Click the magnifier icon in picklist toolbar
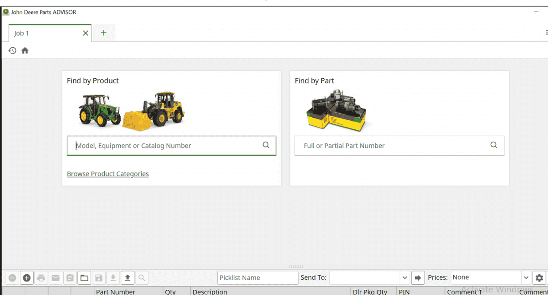548x295 pixels. [x=142, y=278]
